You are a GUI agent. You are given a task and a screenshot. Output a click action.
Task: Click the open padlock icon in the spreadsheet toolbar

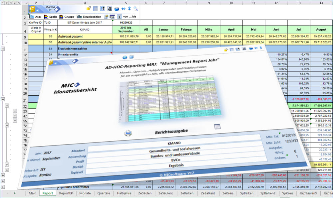pos(89,8)
